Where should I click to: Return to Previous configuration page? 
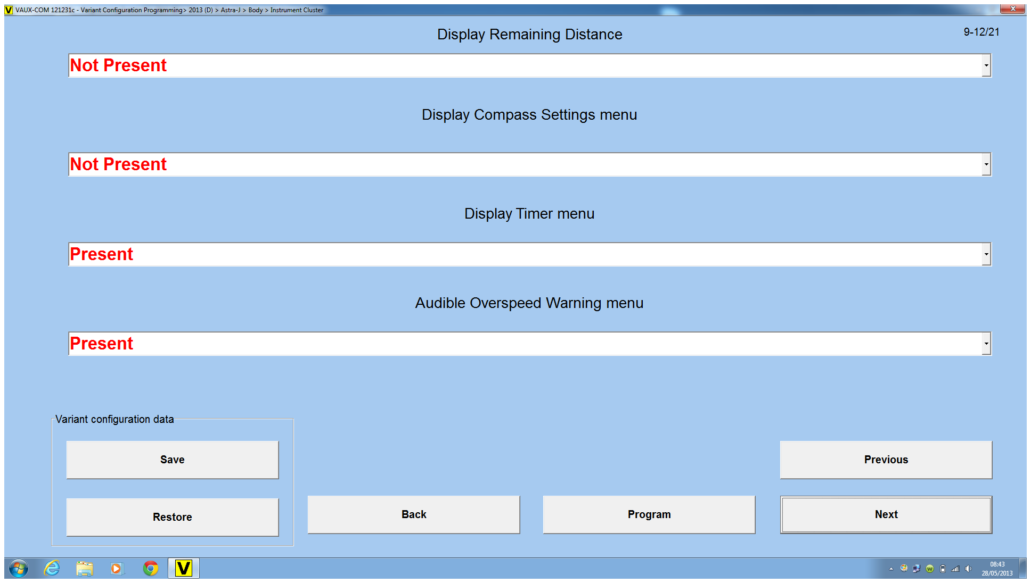[886, 460]
